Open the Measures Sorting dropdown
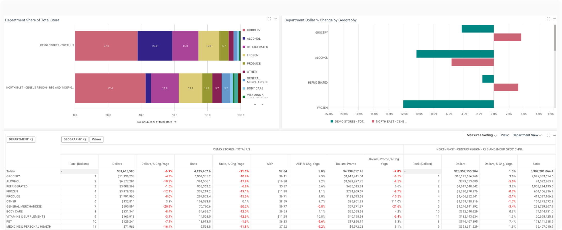 pyautogui.click(x=481, y=135)
